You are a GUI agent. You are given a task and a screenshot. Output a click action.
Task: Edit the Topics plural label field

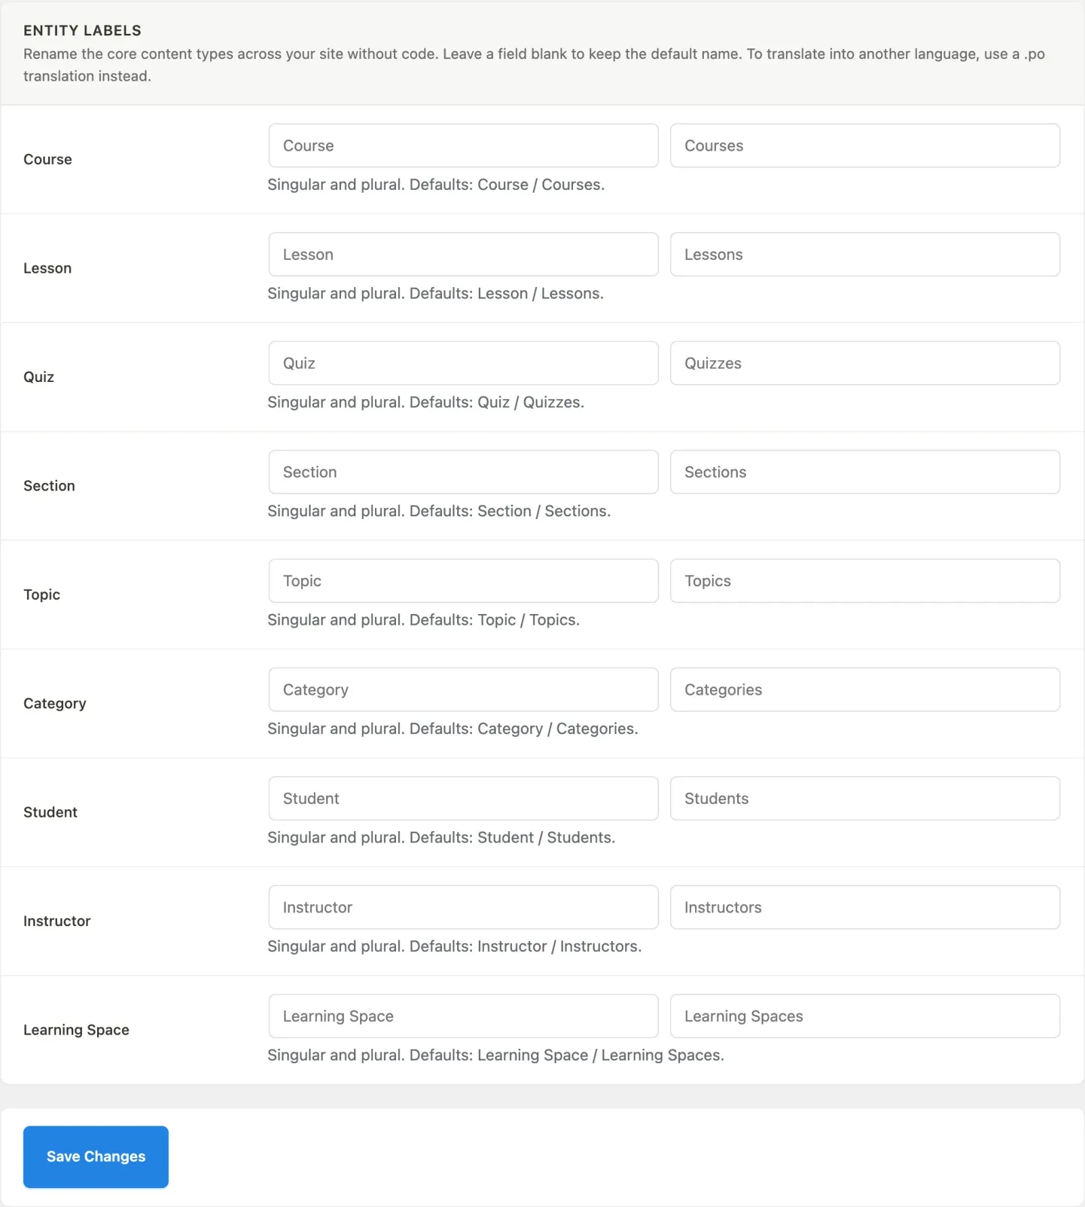pyautogui.click(x=865, y=581)
